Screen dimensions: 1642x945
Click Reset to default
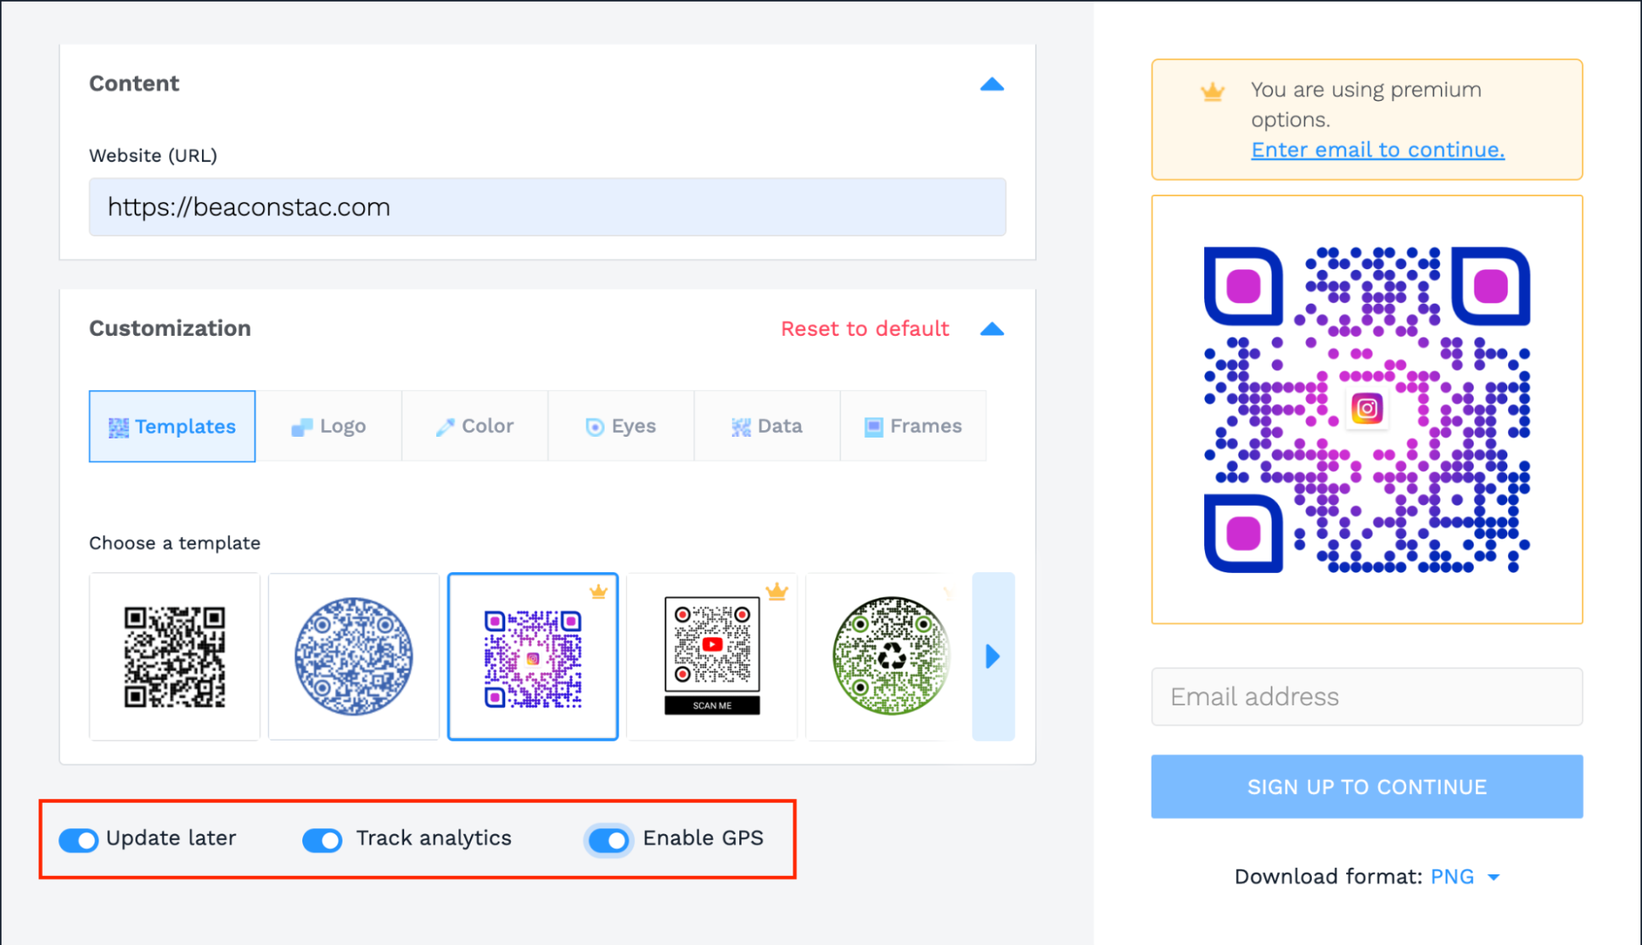point(865,328)
